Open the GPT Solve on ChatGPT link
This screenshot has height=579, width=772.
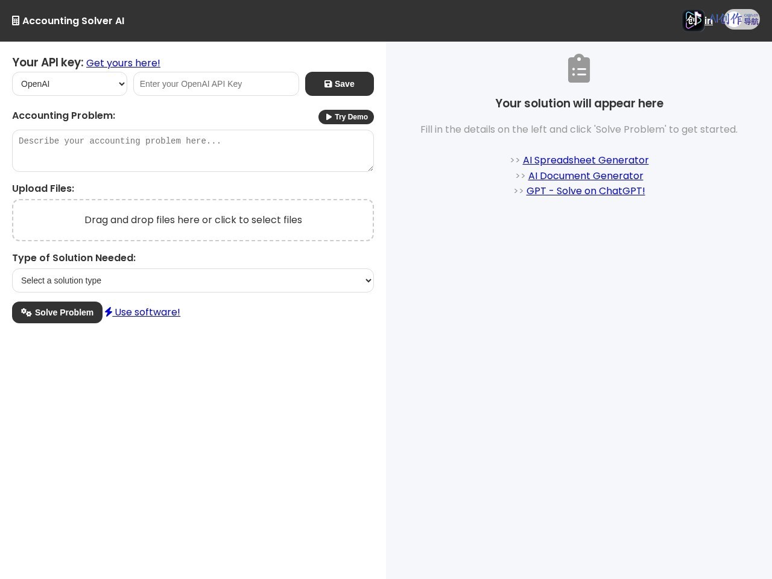click(586, 191)
